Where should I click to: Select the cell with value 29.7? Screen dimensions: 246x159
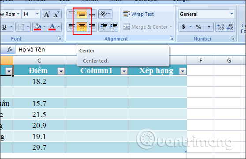[39, 148]
